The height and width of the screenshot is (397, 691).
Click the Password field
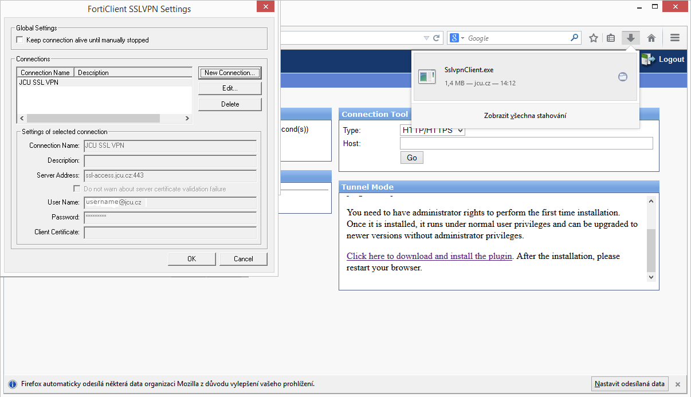point(170,217)
